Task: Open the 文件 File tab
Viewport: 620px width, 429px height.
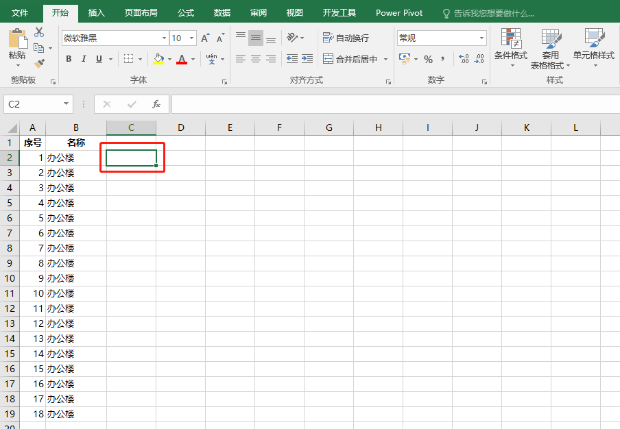Action: pyautogui.click(x=20, y=12)
